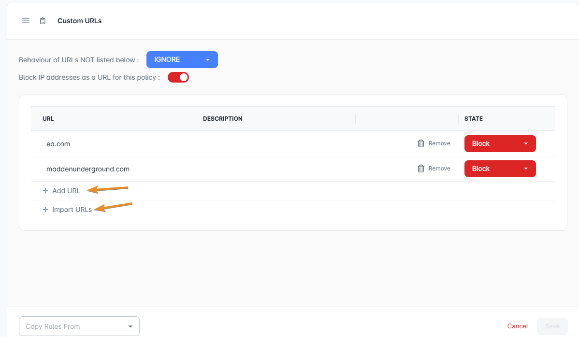
Task: Expand Block state dropdown for ea.com
Action: (x=500, y=143)
